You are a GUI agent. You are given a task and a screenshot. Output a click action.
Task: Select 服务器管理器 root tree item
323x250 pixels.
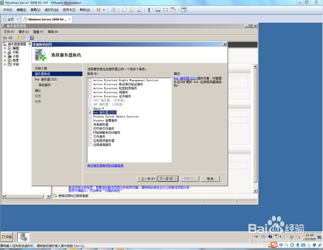tap(17, 44)
